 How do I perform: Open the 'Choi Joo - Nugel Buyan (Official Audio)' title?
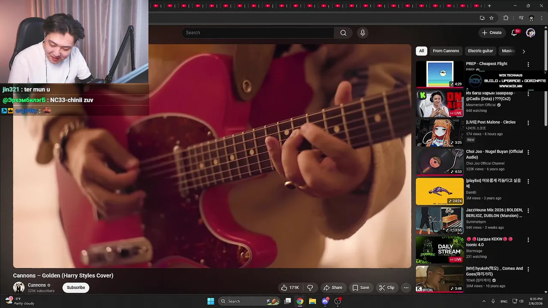click(x=494, y=154)
